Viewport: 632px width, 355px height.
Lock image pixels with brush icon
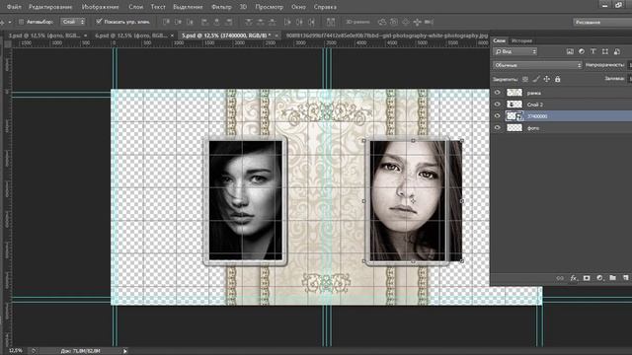536,79
